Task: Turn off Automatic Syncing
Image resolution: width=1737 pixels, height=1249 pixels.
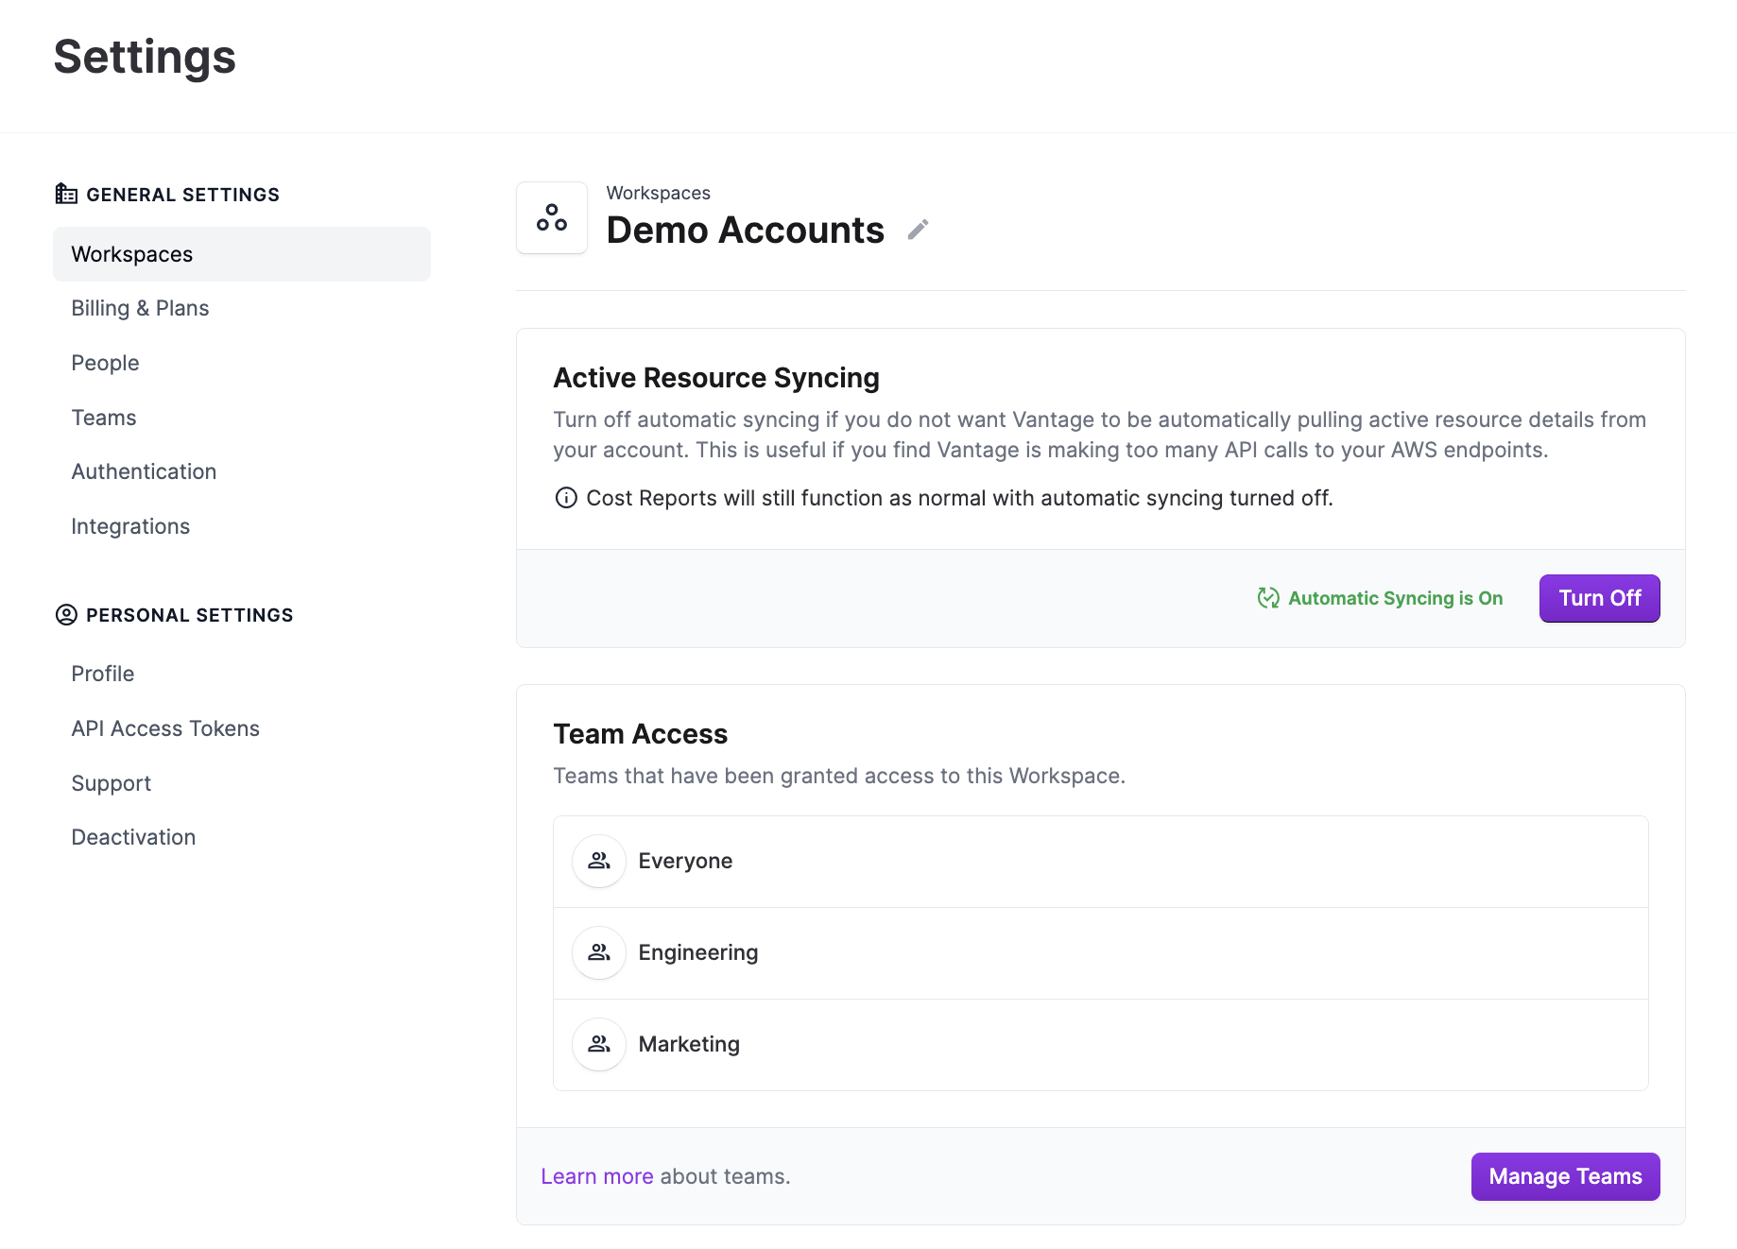Action: (x=1598, y=597)
